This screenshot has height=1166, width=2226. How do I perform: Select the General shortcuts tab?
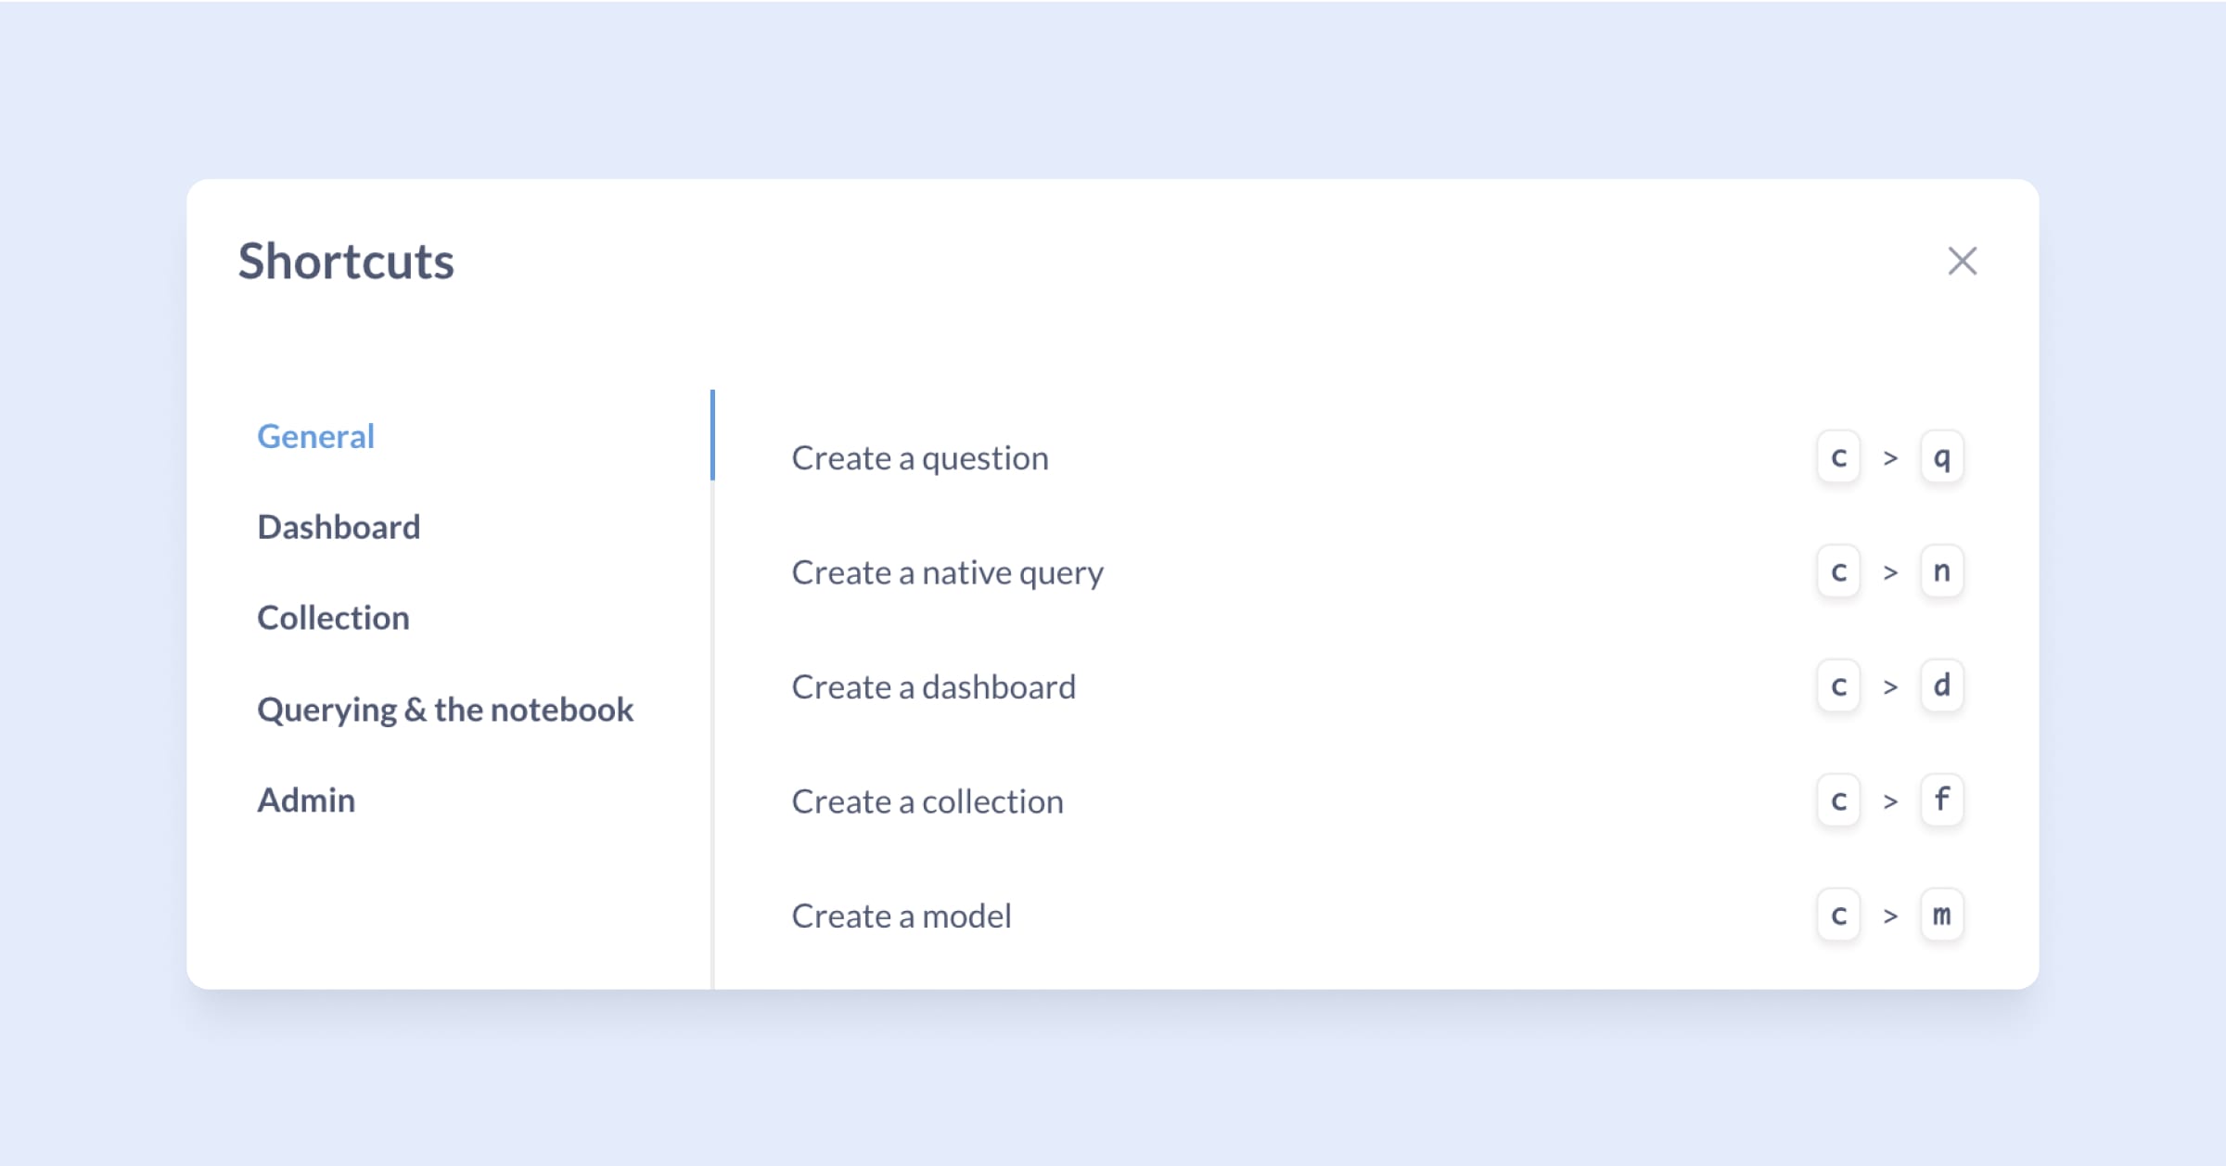(x=315, y=436)
